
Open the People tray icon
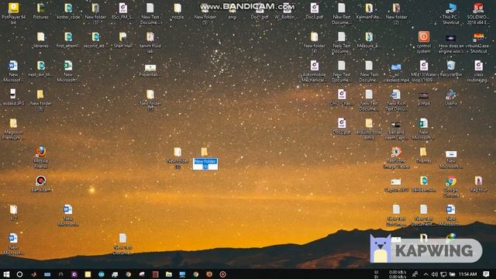(x=415, y=274)
